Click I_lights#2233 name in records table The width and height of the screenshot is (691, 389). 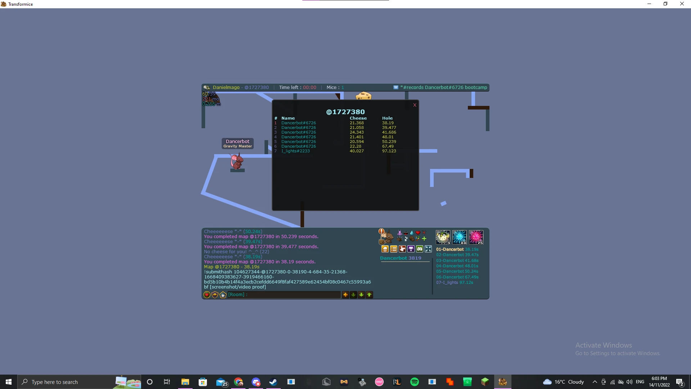[295, 151]
